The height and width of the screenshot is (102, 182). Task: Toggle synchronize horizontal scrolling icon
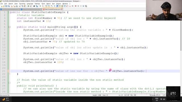pos(48,6)
